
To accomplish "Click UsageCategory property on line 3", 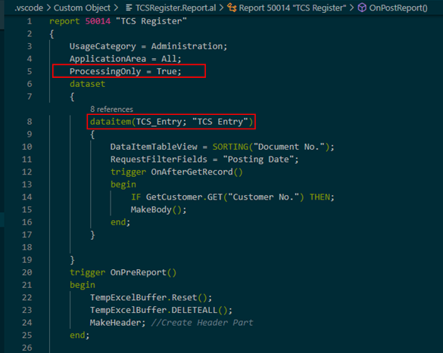I will (102, 46).
